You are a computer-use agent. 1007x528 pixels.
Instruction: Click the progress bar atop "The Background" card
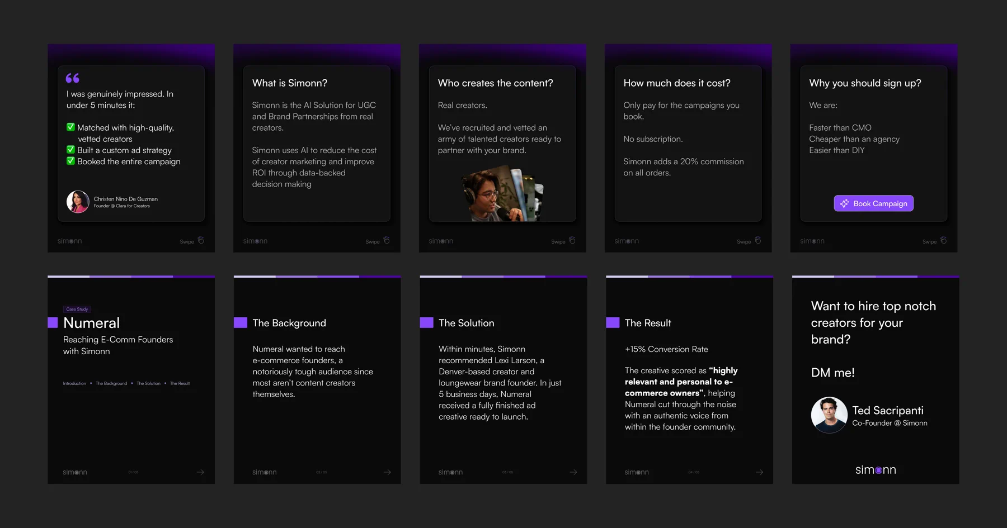pyautogui.click(x=317, y=277)
